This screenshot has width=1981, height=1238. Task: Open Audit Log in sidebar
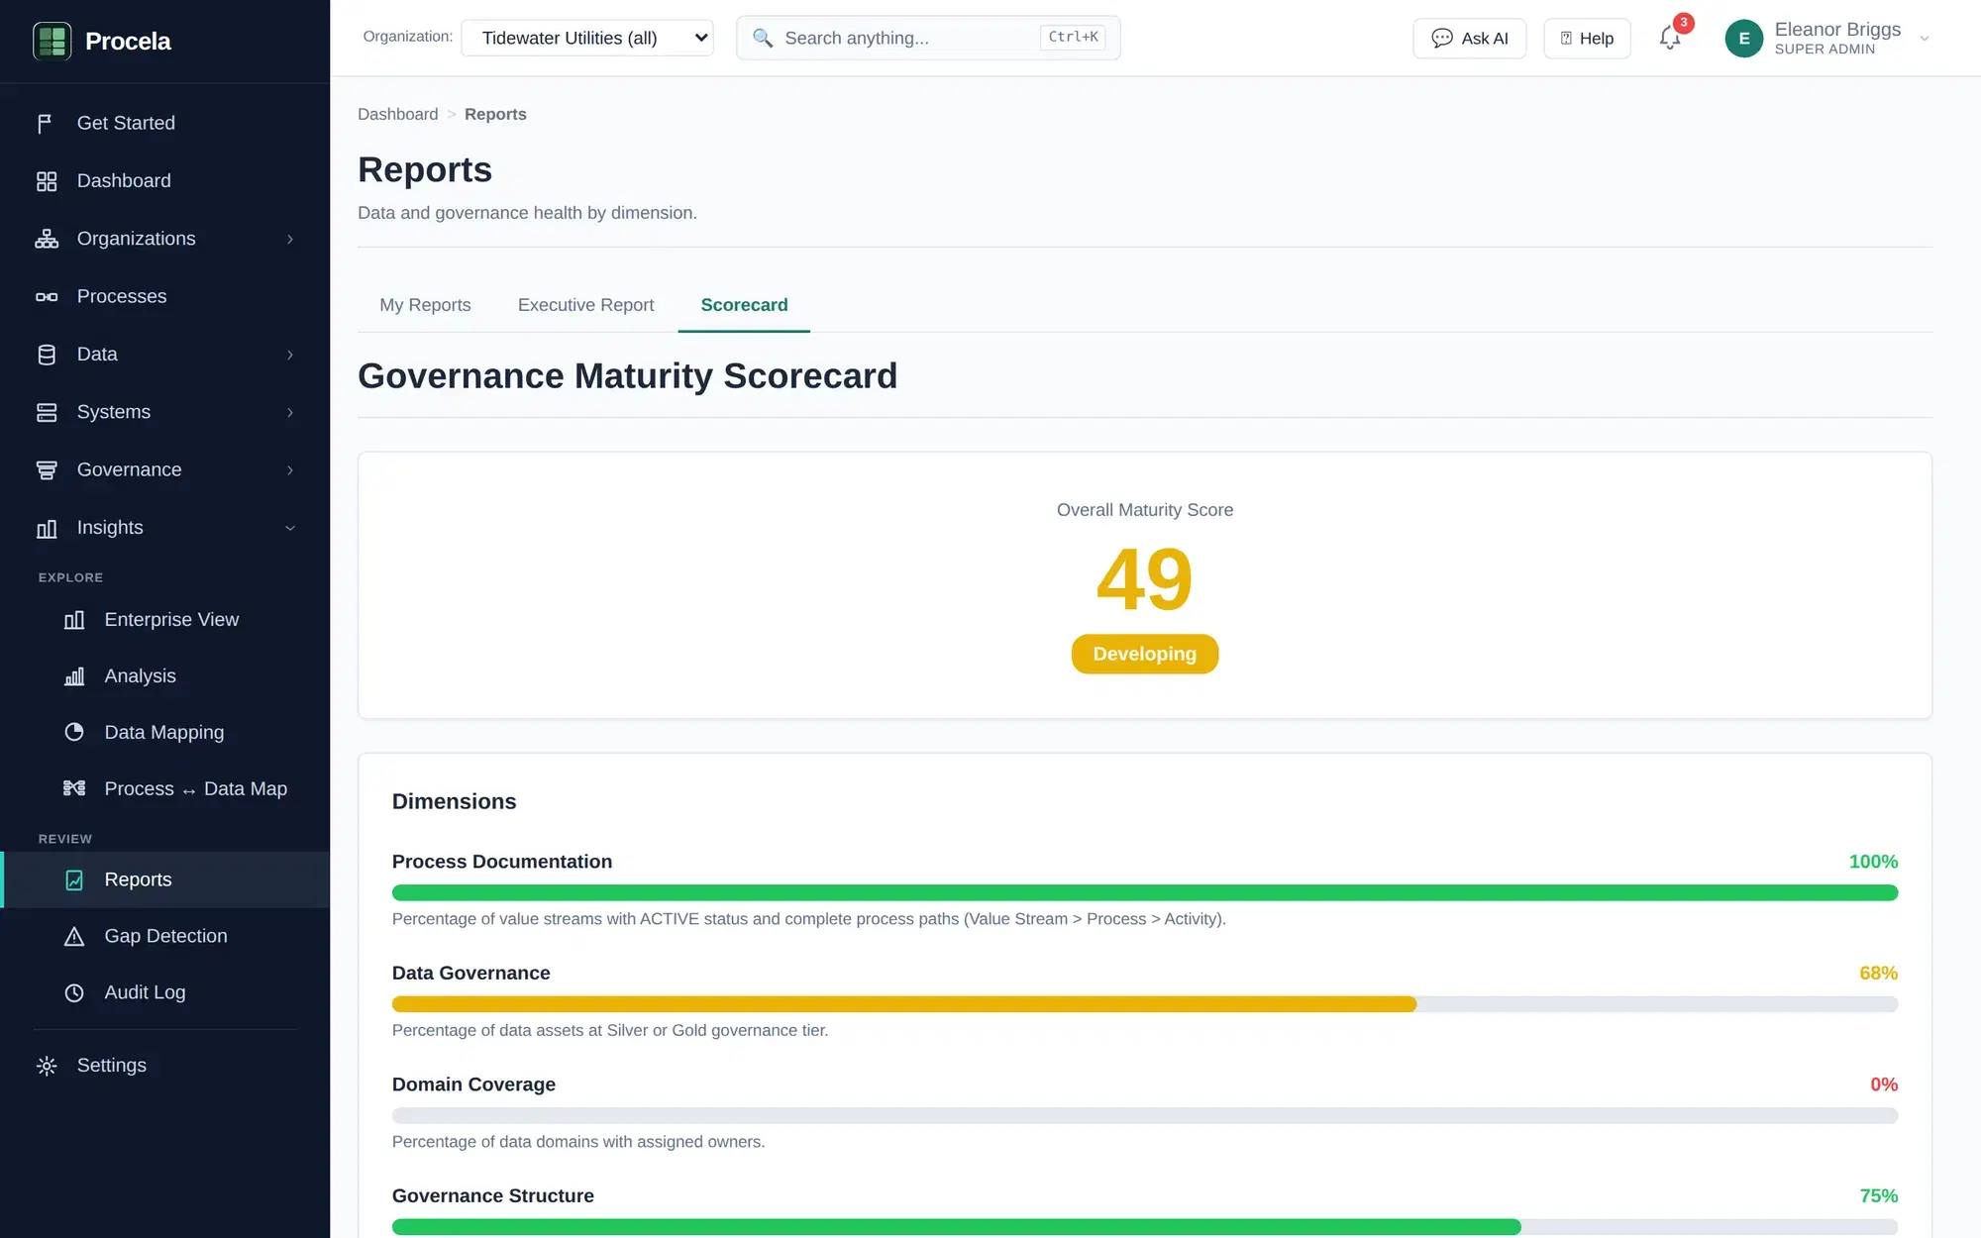pos(164,992)
